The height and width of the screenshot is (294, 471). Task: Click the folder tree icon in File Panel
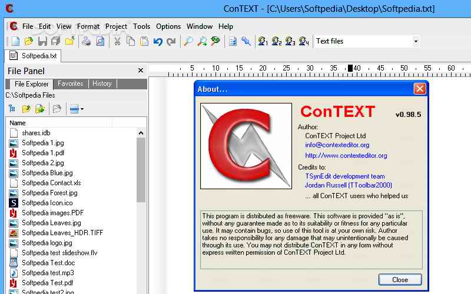coord(12,109)
